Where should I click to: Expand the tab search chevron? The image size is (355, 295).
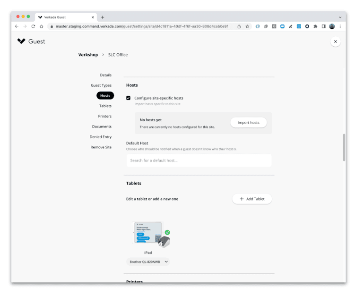340,17
